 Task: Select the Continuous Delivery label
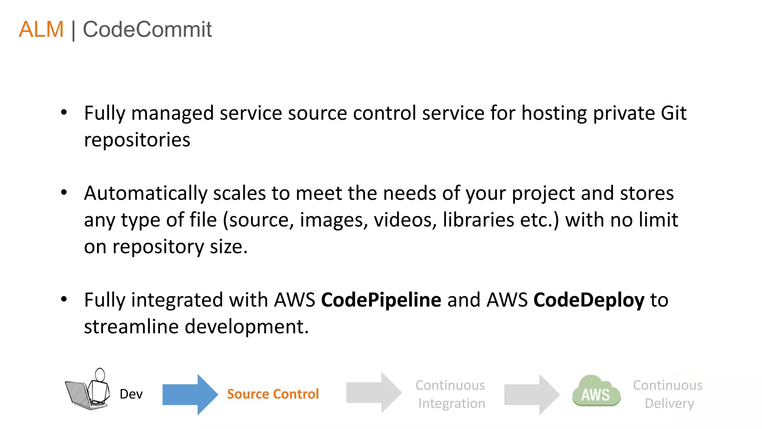[668, 394]
